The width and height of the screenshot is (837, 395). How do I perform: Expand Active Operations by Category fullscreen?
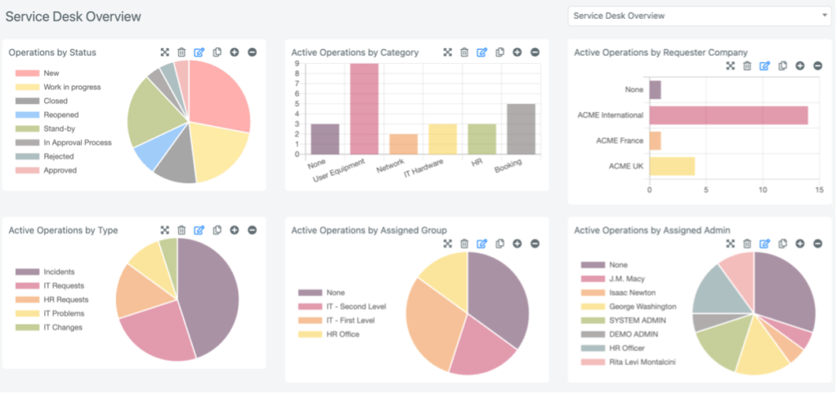point(448,52)
